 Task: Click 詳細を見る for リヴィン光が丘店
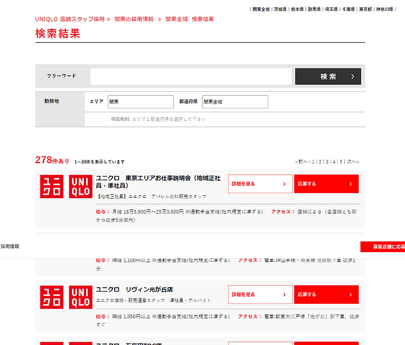[260, 294]
